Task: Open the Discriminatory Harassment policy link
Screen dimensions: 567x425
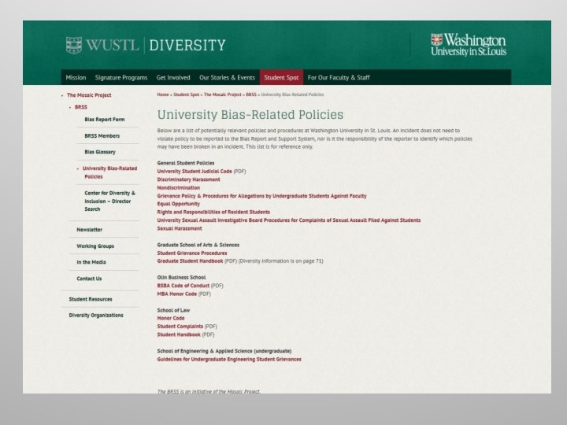Action: click(188, 179)
